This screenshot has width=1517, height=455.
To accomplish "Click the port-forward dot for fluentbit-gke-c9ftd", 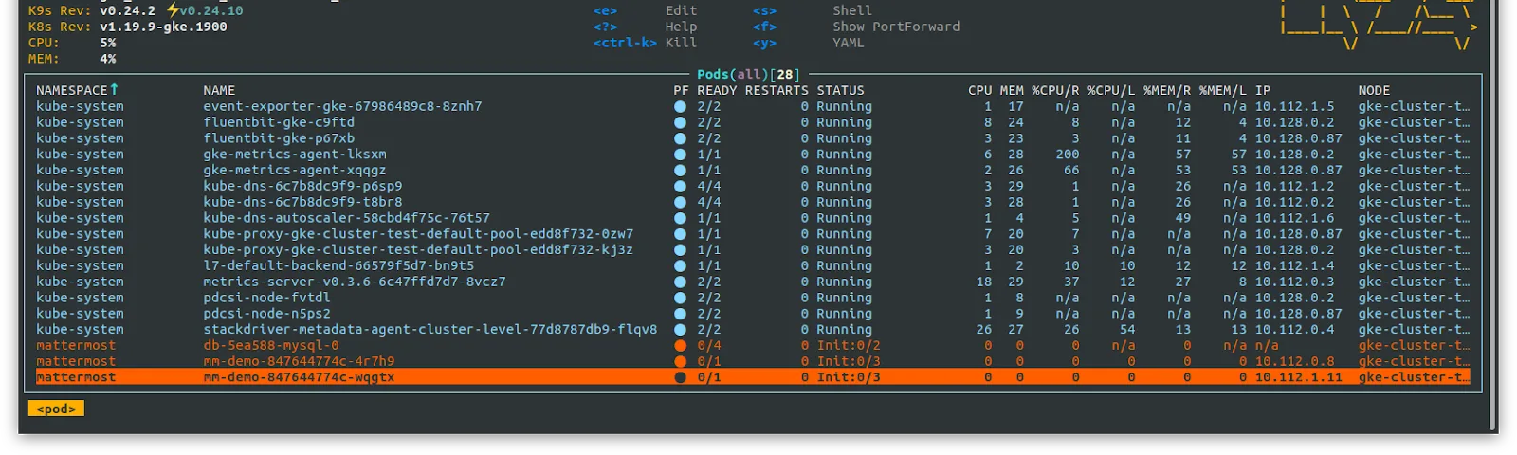I will [x=680, y=123].
